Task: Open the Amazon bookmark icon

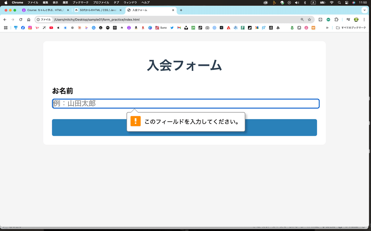Action: [x=136, y=28]
